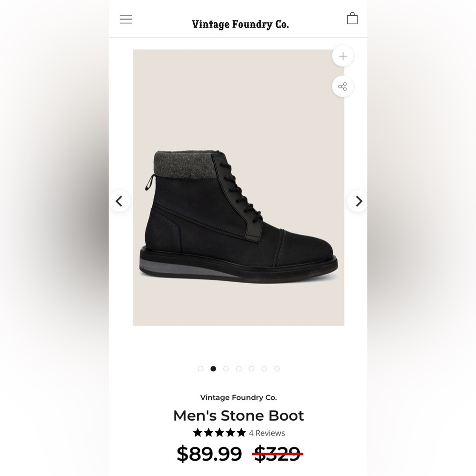
Task: Open the shopping bag cart
Action: pyautogui.click(x=352, y=19)
